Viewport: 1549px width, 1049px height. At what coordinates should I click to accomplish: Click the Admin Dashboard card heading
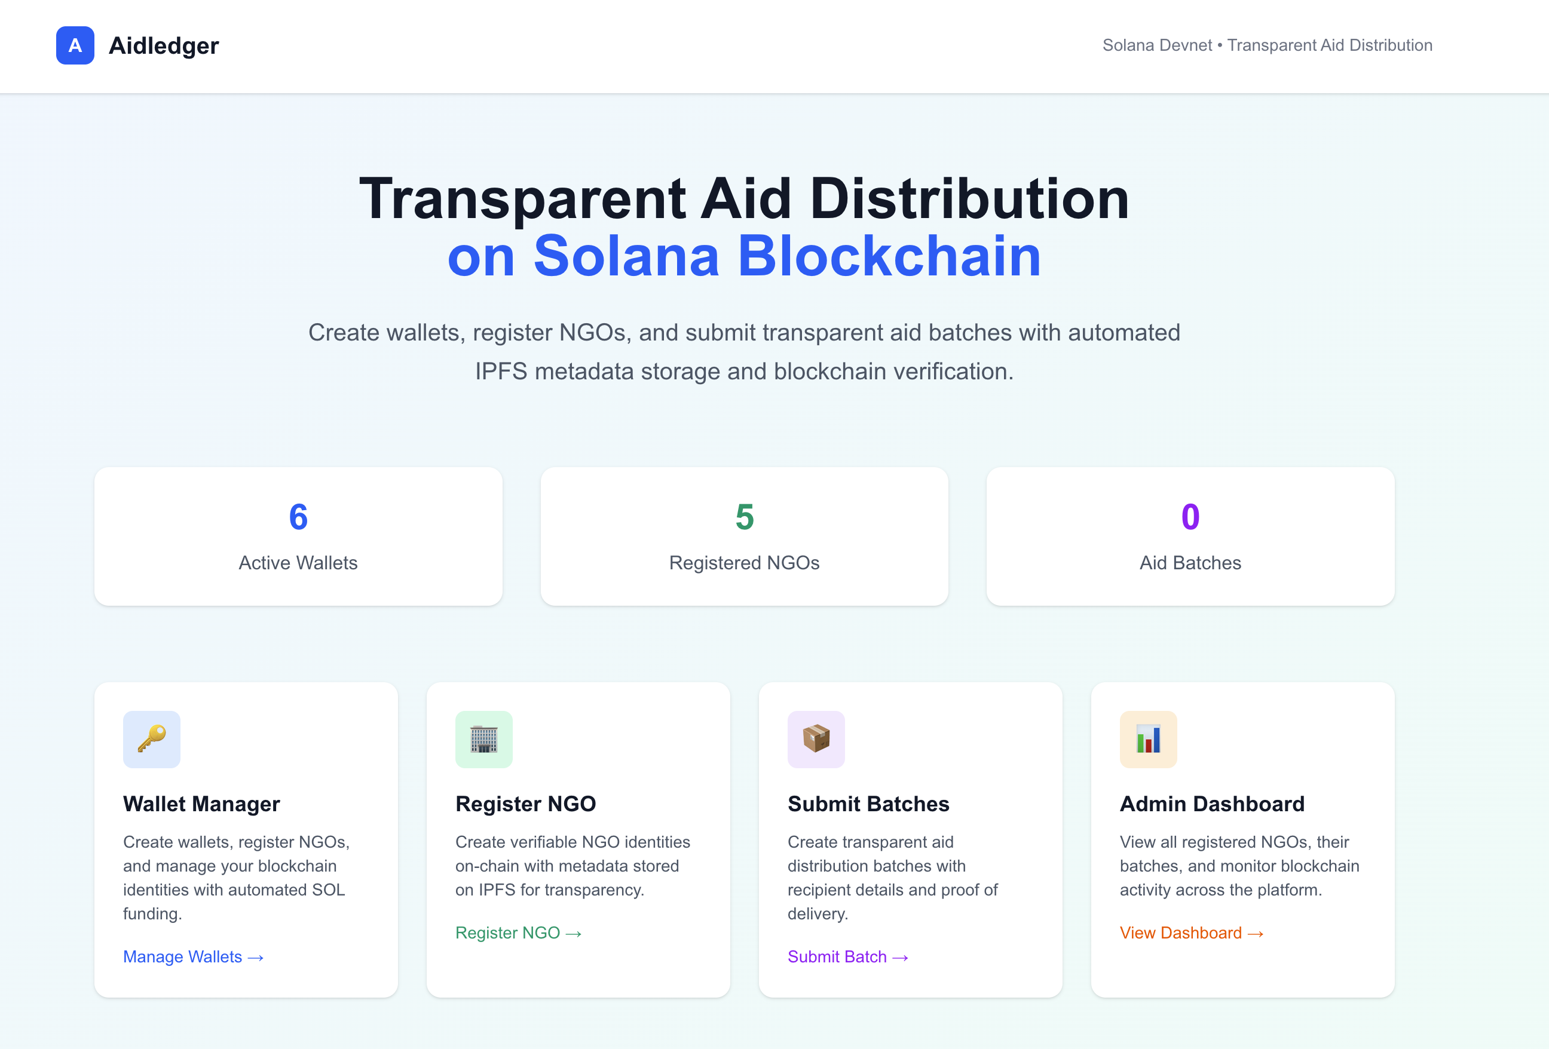click(x=1212, y=803)
